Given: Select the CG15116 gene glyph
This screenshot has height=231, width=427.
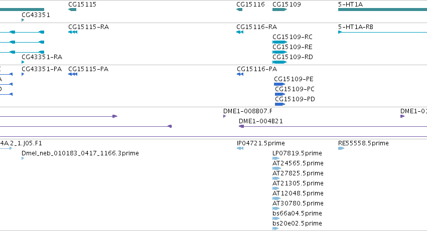Looking at the screenshot, I should [239, 10].
